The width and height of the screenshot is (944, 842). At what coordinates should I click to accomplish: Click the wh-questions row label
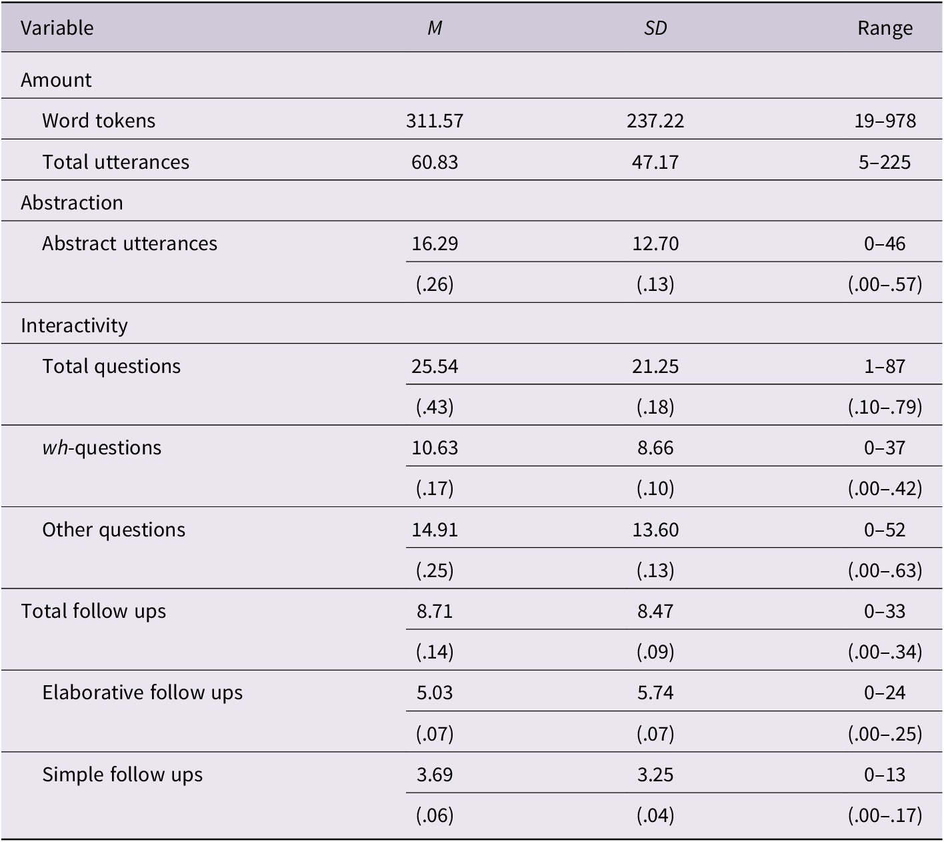[x=101, y=448]
